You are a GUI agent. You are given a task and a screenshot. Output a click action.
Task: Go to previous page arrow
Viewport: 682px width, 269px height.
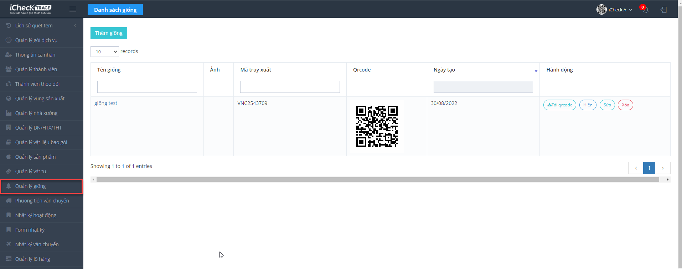636,168
